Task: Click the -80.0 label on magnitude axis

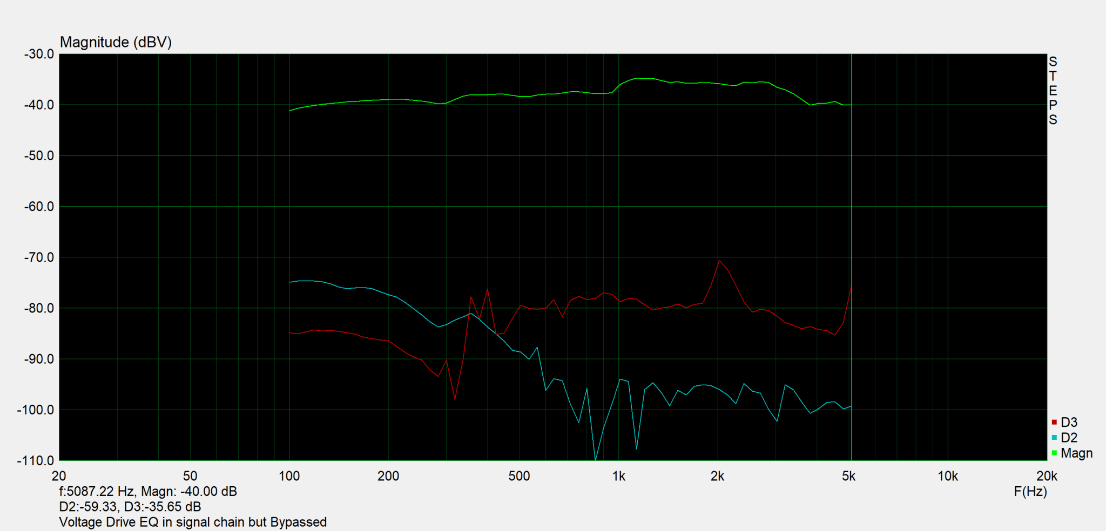Action: 39,308
